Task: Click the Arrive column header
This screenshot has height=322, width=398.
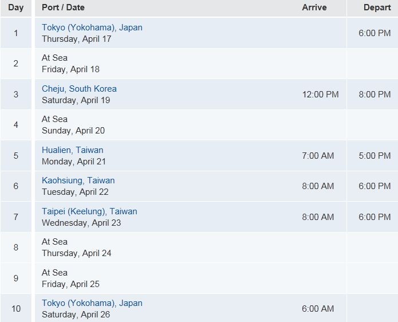Action: click(314, 7)
